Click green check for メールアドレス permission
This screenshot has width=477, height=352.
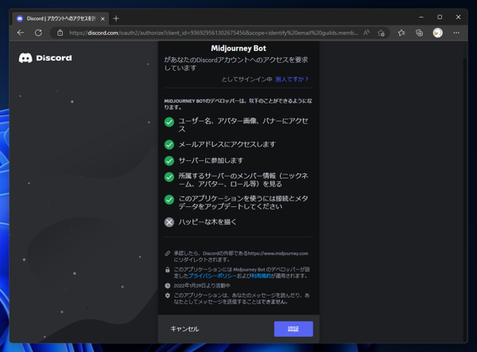point(169,144)
